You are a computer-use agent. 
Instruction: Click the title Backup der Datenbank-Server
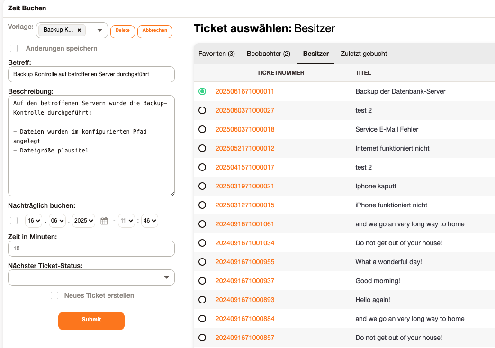pos(400,91)
